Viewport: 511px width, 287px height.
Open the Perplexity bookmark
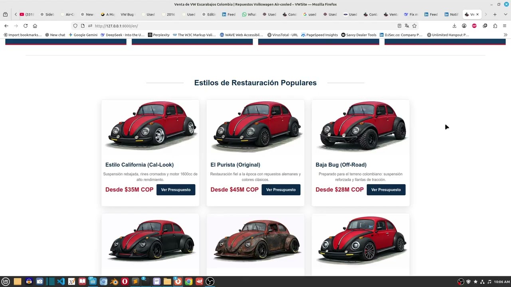point(158,35)
